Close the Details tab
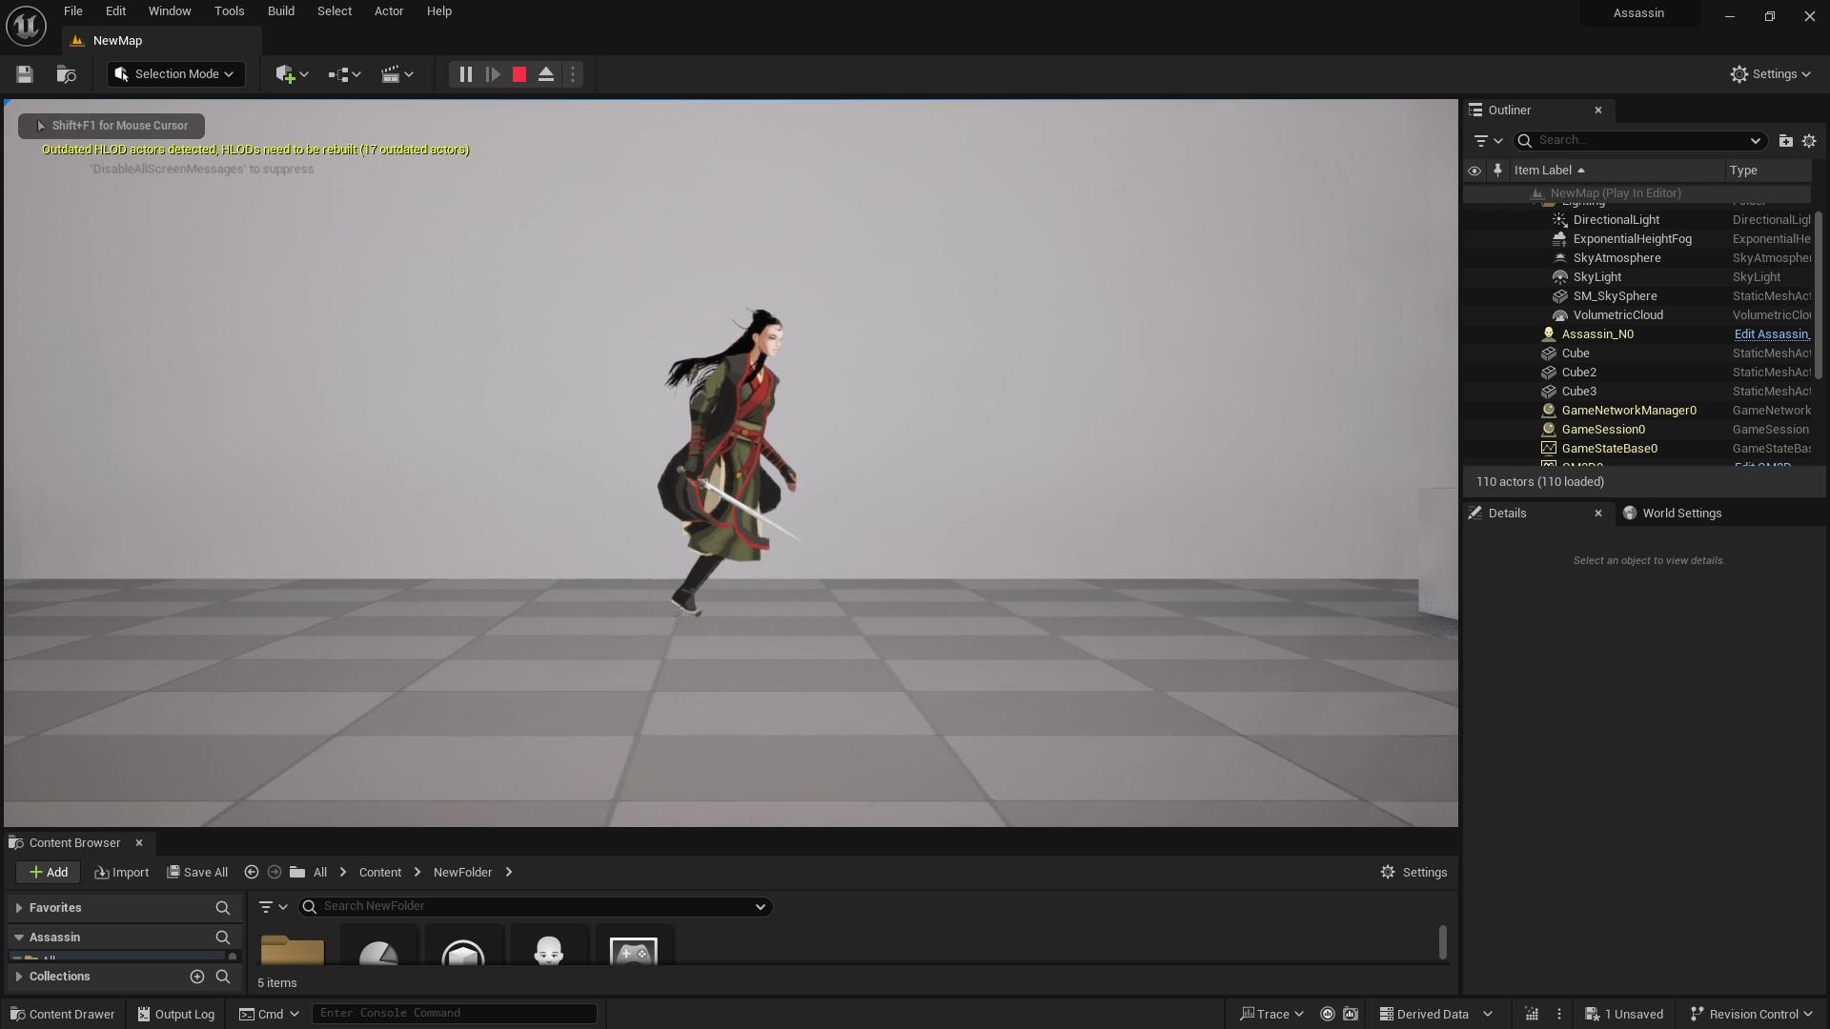This screenshot has height=1029, width=1830. click(x=1598, y=514)
